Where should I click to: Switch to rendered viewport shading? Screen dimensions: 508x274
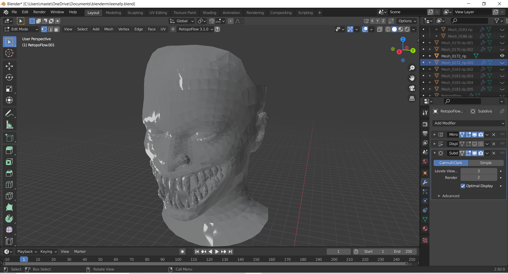[x=407, y=29]
